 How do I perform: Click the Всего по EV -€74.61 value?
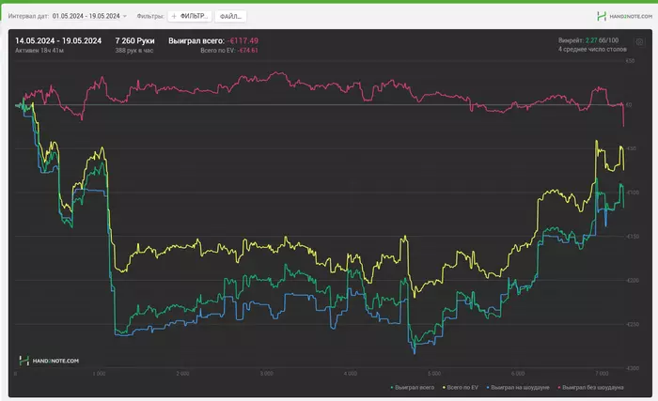[229, 51]
